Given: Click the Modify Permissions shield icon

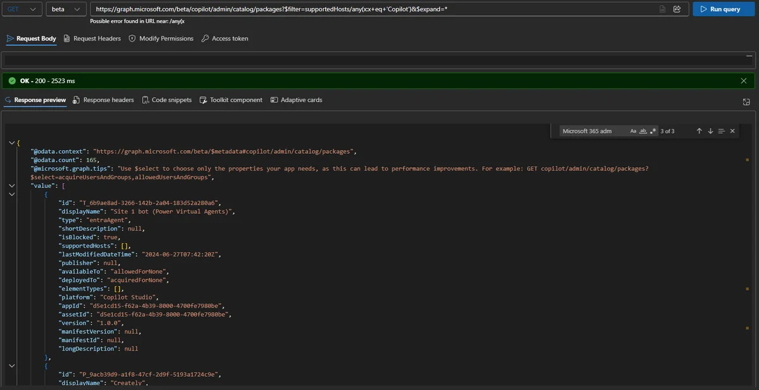Looking at the screenshot, I should click(x=132, y=39).
